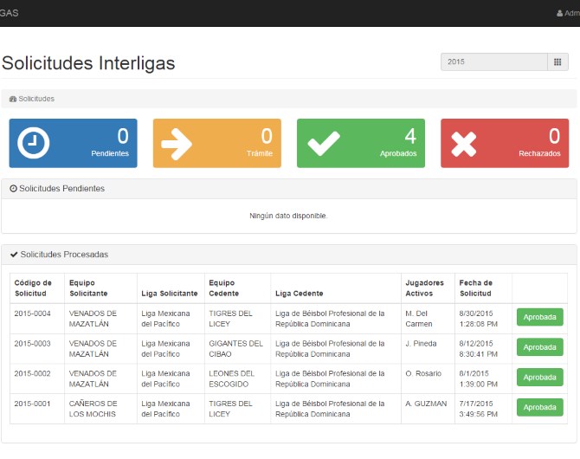Open the calendar grid icon next to 2015

tap(557, 61)
